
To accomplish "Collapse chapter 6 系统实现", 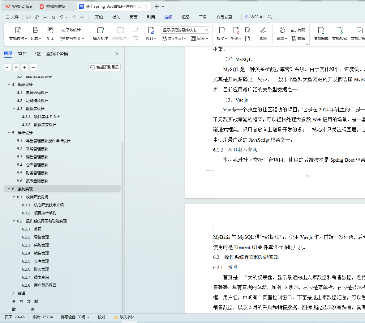I will point(9,189).
